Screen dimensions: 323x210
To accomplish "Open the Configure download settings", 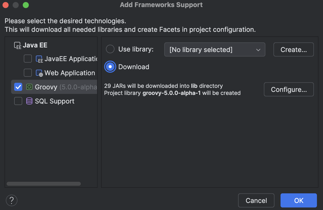I will 288,89.
